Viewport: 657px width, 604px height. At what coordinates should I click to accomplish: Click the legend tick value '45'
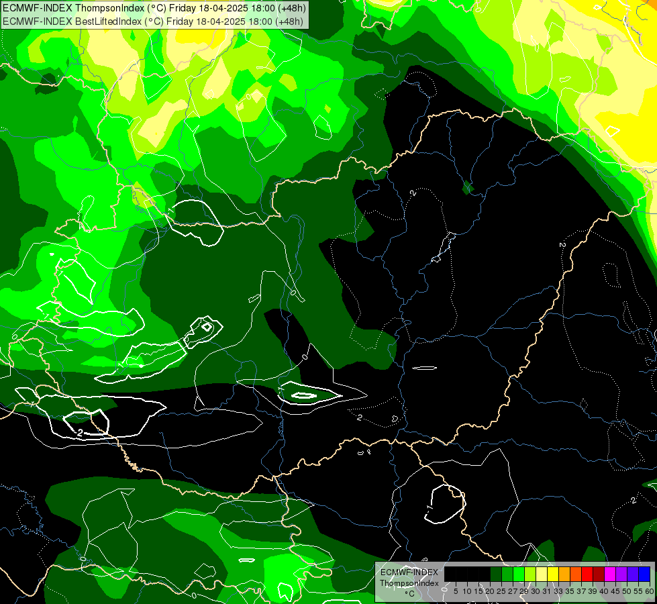click(x=616, y=591)
